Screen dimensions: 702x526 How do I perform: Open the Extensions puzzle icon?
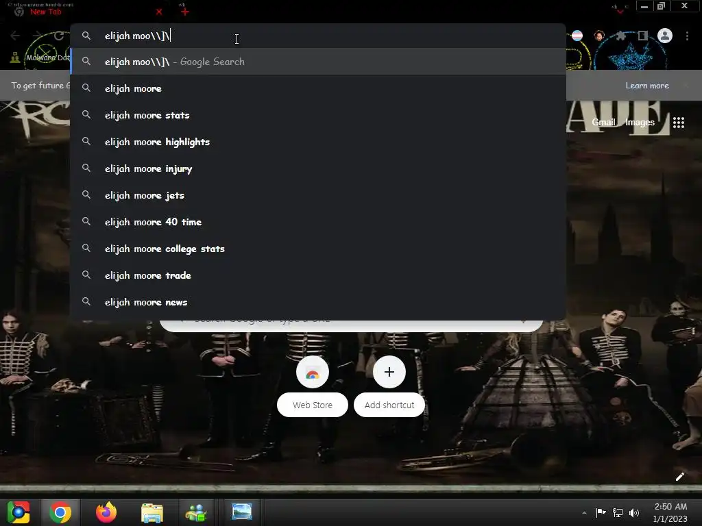coord(621,36)
